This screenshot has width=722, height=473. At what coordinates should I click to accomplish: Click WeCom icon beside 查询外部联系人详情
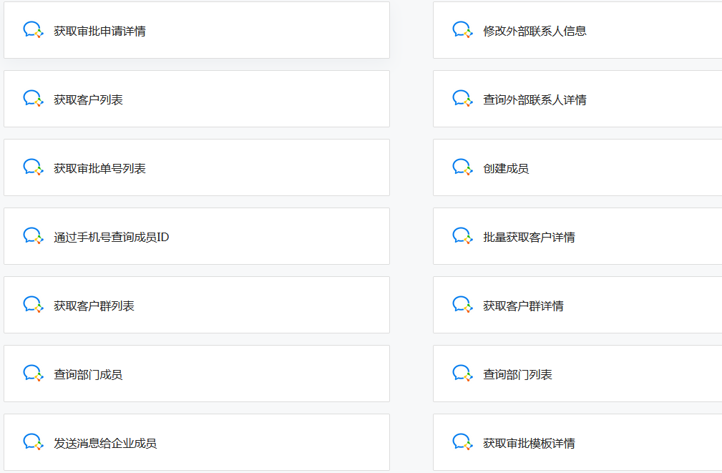click(462, 99)
